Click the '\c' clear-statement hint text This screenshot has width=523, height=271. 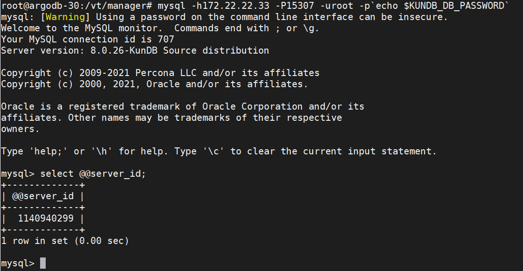pos(217,152)
